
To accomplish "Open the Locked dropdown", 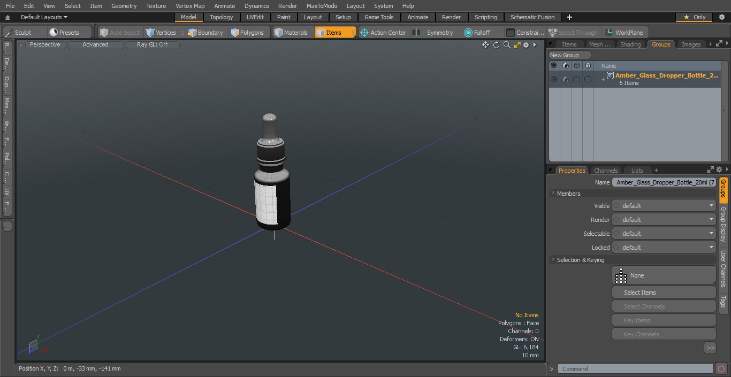I will coord(664,248).
